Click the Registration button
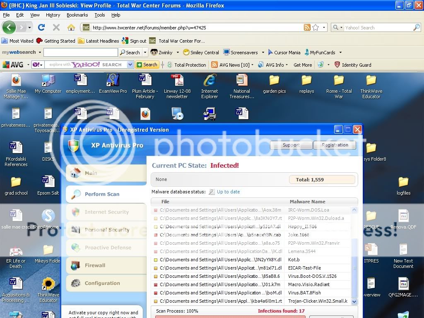The image size is (424, 318). 335,145
